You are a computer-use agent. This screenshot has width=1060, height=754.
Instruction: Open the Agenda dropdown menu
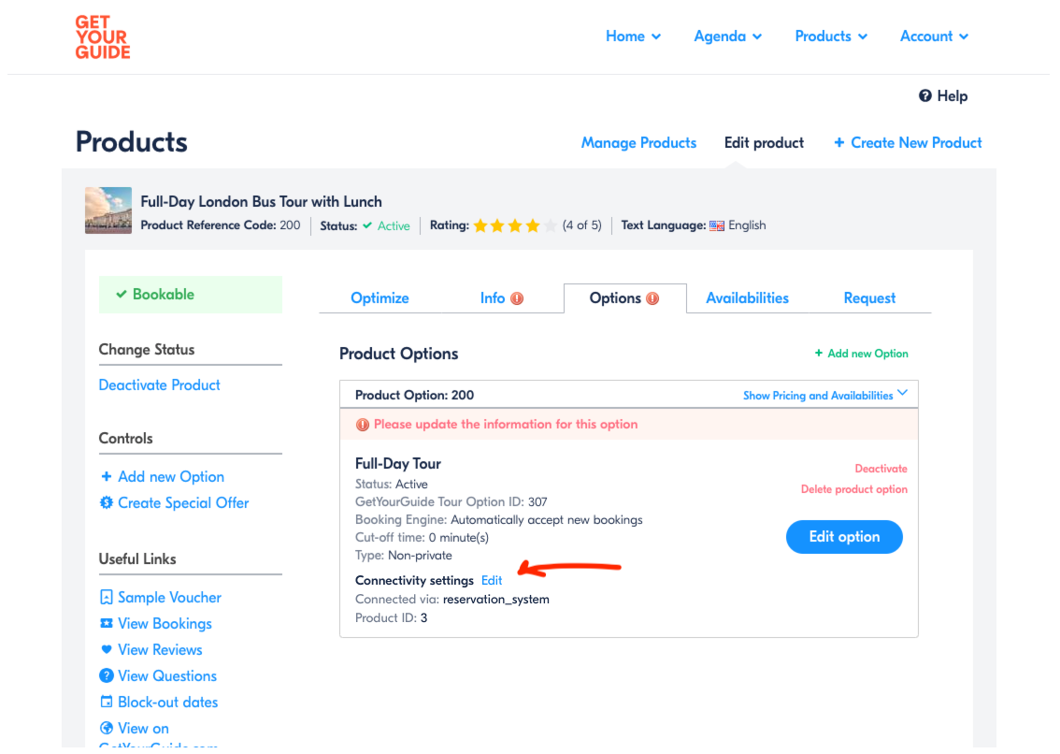[x=727, y=36]
